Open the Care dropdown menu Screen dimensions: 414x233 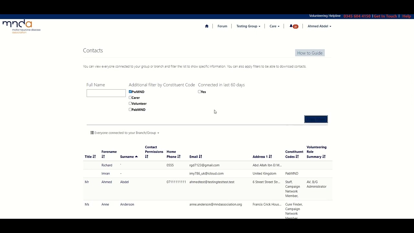click(274, 26)
